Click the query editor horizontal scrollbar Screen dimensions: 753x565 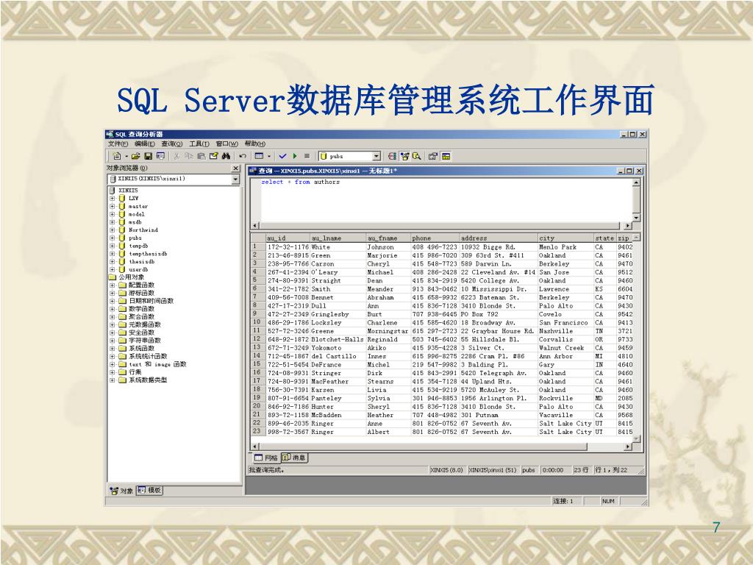click(x=440, y=225)
